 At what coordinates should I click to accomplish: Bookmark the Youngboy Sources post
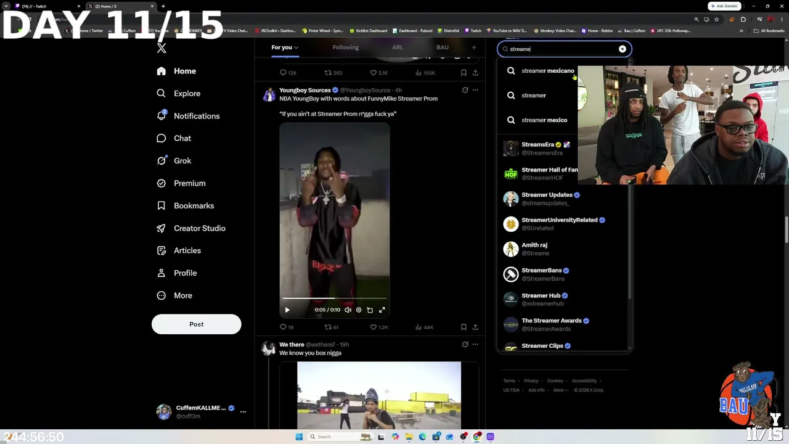tap(464, 327)
